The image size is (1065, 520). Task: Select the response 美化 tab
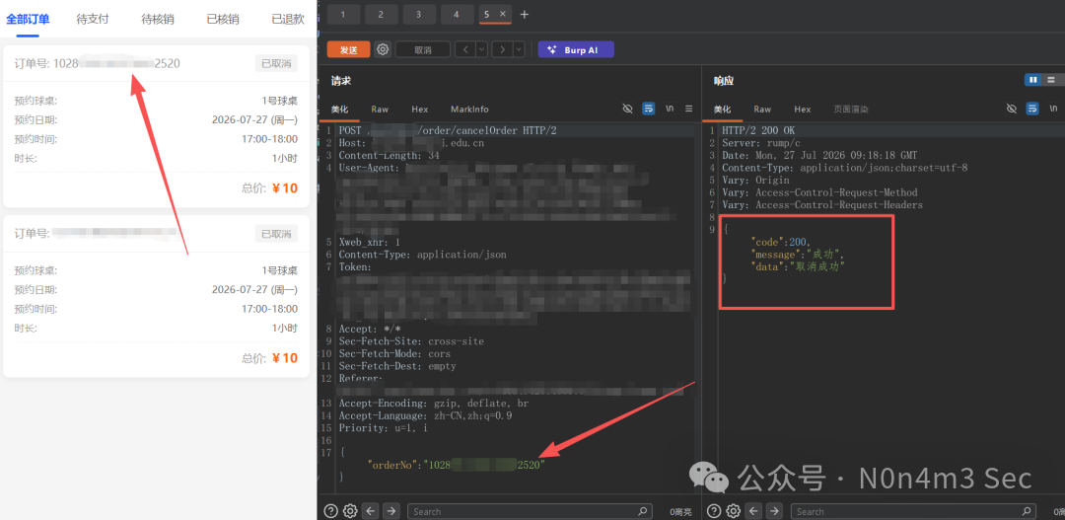[x=722, y=109]
